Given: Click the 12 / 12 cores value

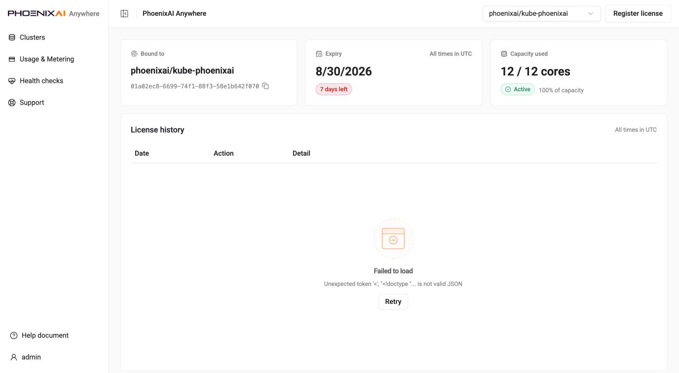Looking at the screenshot, I should 535,72.
